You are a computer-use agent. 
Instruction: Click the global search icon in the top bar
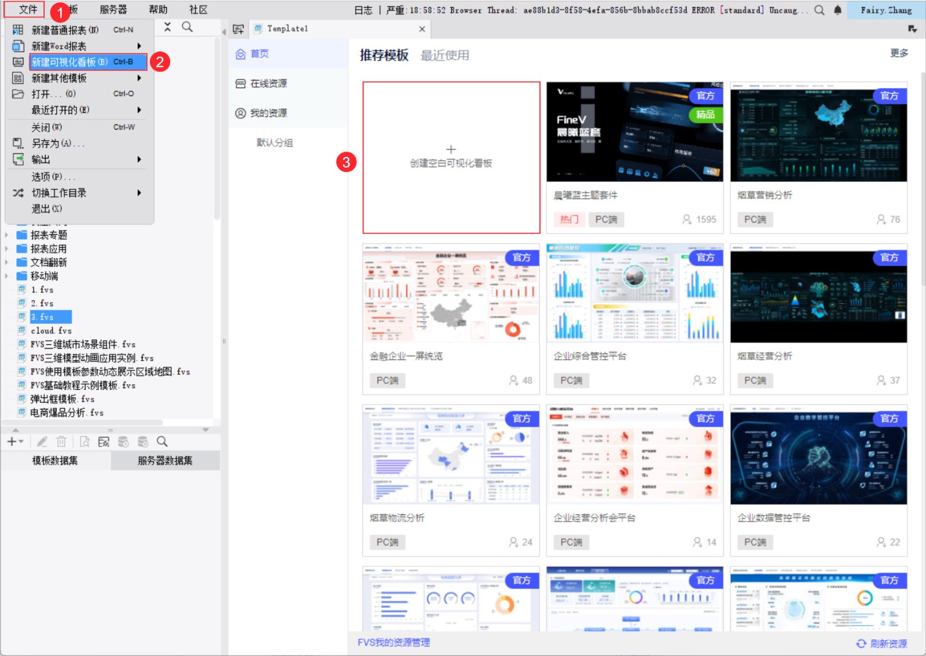coord(820,10)
